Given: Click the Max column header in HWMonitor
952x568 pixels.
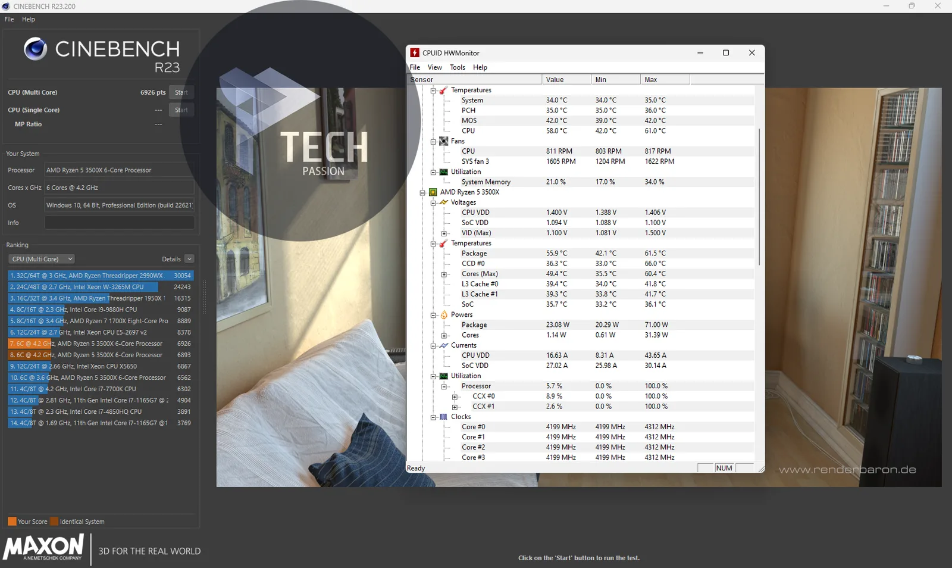Looking at the screenshot, I should point(665,80).
